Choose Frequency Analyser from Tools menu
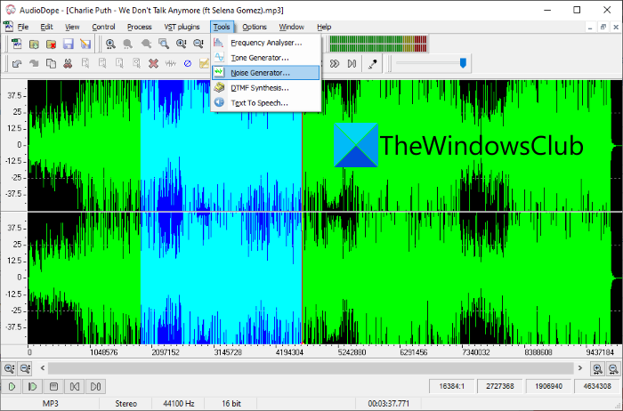Screen dimensions: 623x411 tap(265, 43)
